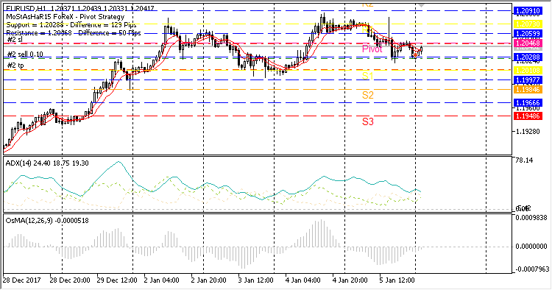Click the ADX(14) indicator label
Viewport: 552px width, 290px height.
click(47, 163)
